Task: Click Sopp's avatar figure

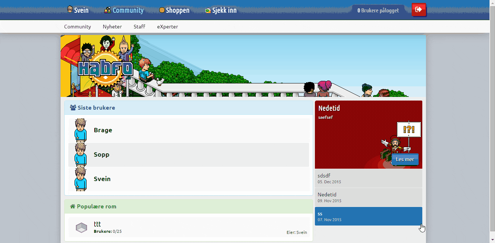Action: click(80, 154)
